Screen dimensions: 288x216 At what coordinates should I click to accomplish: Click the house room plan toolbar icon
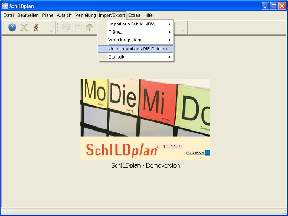click(90, 27)
